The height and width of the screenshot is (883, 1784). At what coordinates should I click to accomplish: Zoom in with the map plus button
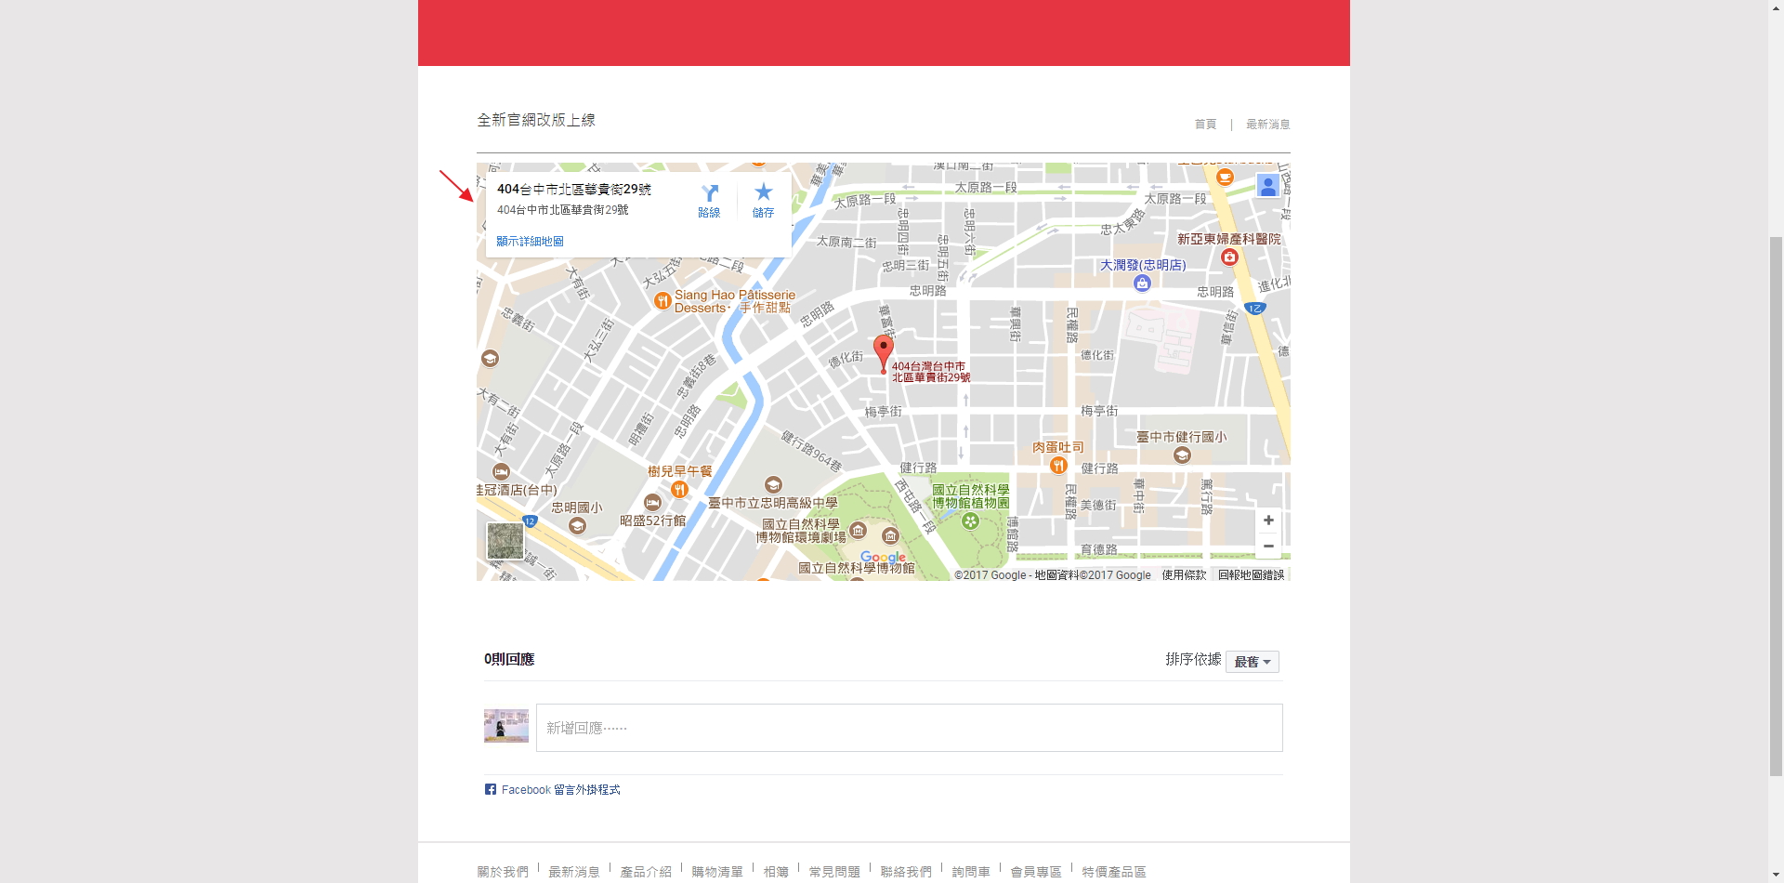(x=1268, y=521)
